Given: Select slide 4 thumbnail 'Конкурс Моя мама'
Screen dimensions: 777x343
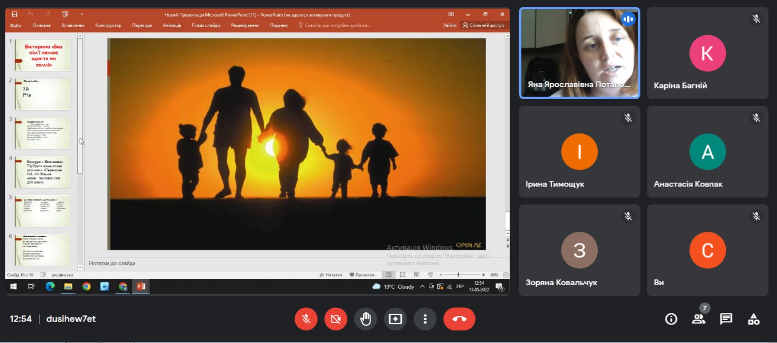Looking at the screenshot, I should [42, 172].
